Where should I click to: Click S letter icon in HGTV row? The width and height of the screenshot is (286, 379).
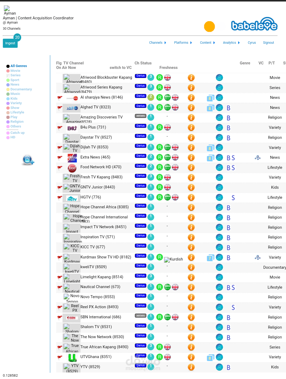coord(233,198)
